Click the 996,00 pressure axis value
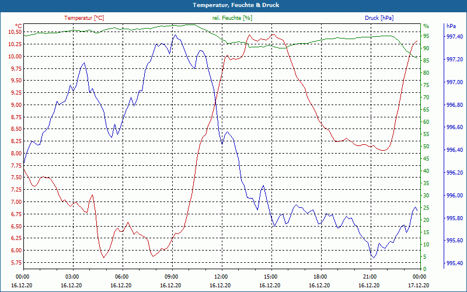This screenshot has height=292, width=467. [x=455, y=195]
